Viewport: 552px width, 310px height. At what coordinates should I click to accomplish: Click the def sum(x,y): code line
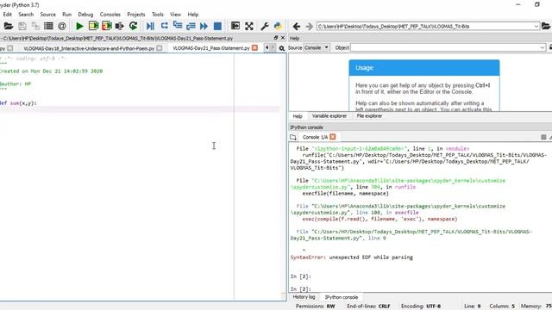(19, 103)
